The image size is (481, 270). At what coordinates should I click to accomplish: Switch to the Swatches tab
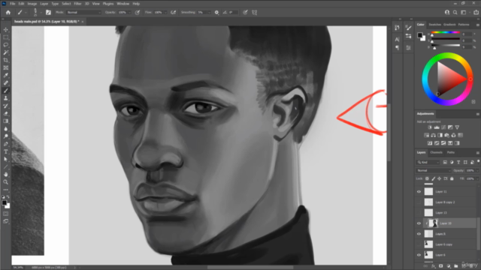(x=434, y=25)
